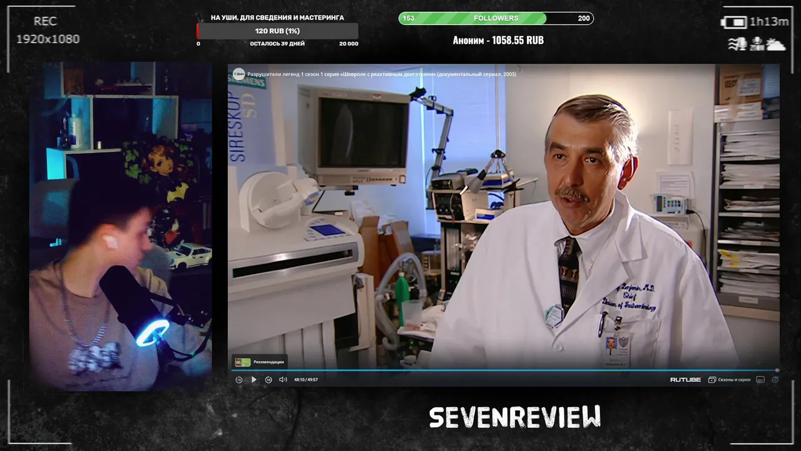Click the time display 48:10 / 49:57
This screenshot has height=451, width=801.
(306, 380)
